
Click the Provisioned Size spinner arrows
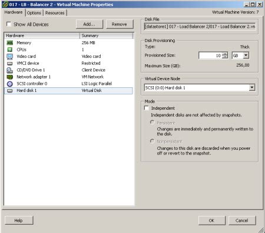(225, 55)
